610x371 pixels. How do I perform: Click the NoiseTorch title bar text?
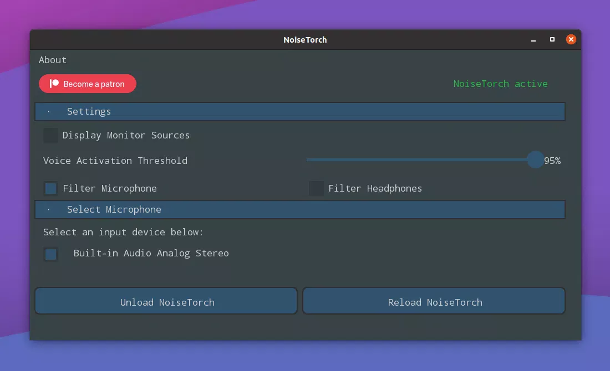click(x=305, y=40)
